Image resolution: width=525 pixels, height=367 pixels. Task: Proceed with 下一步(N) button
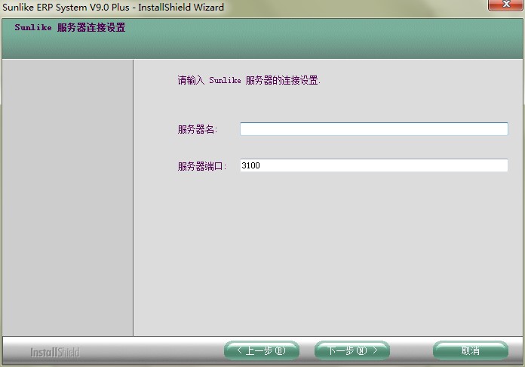click(352, 350)
